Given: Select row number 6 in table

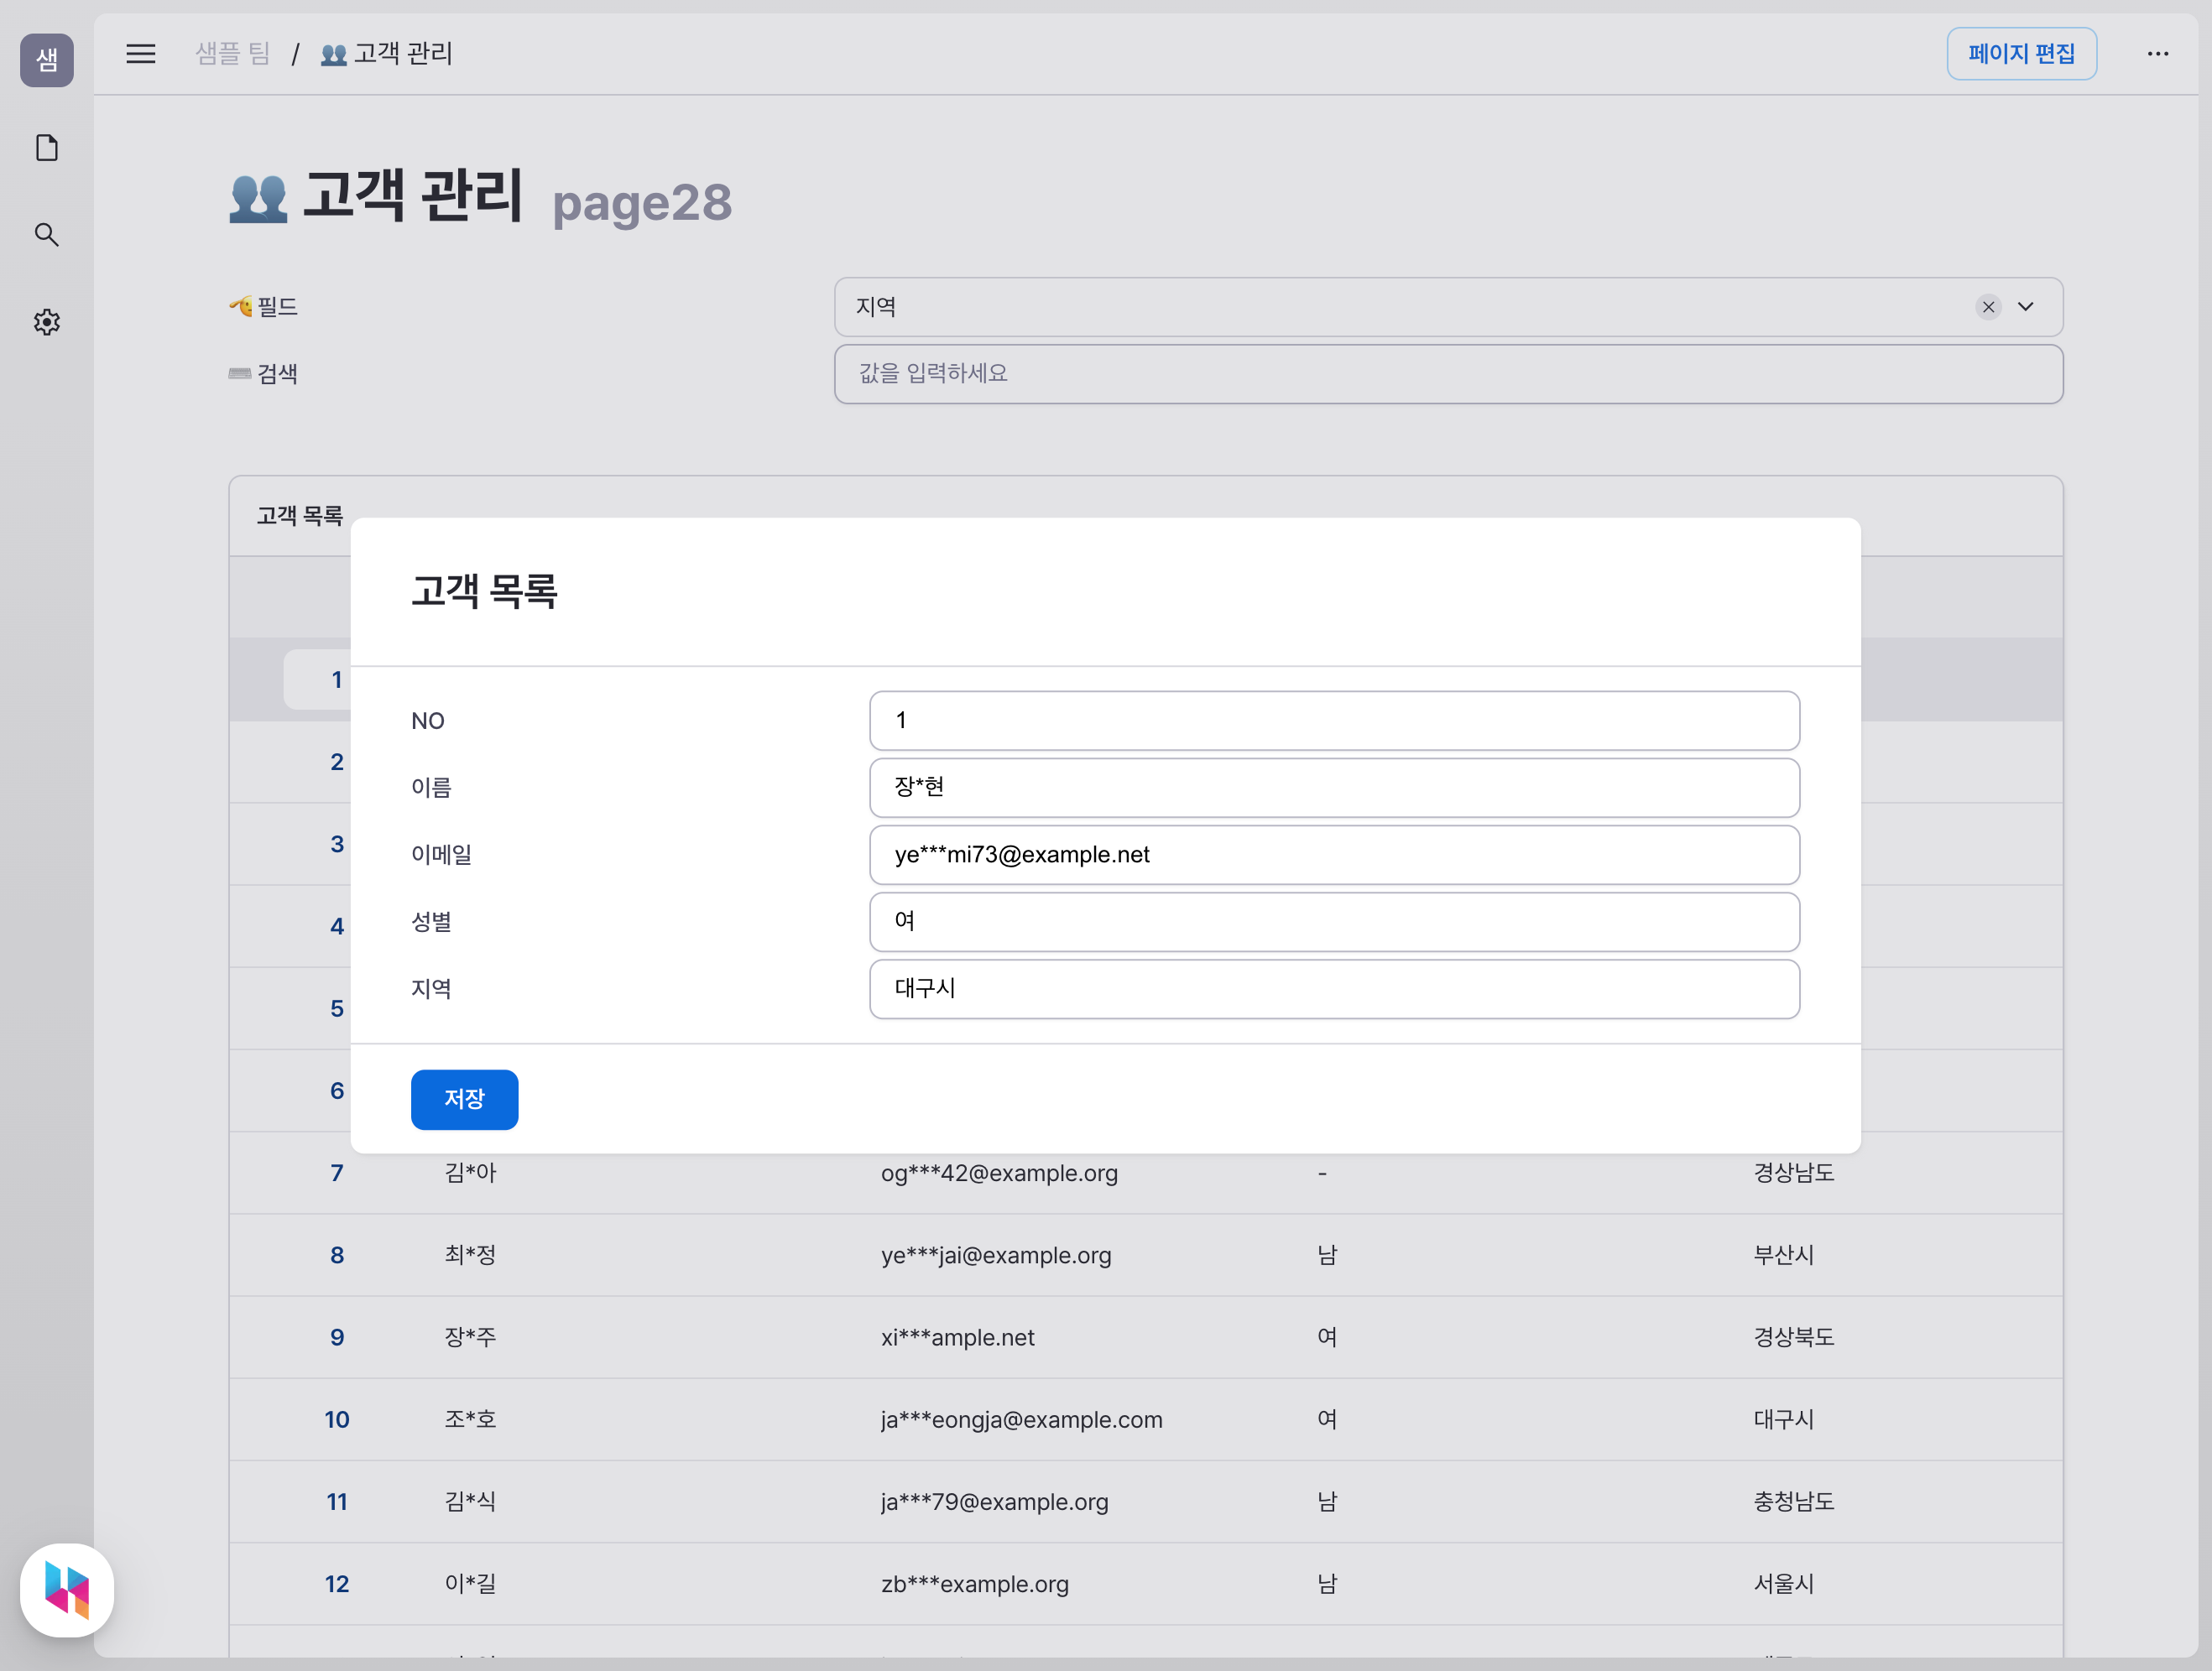Looking at the screenshot, I should pos(337,1091).
